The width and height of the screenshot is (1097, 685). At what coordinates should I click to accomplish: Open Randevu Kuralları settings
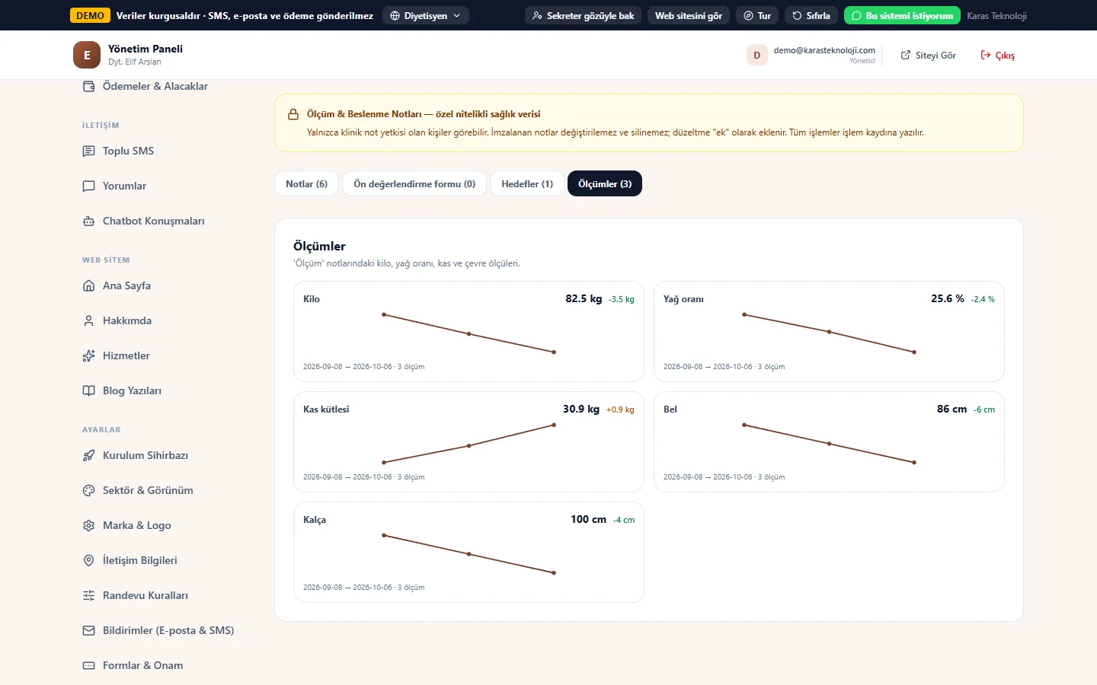coord(145,595)
